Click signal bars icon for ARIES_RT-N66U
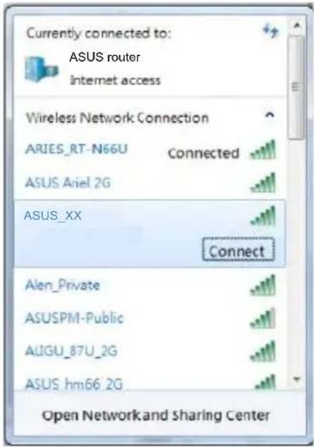Viewport: 314px width, 447px height. coord(263,149)
